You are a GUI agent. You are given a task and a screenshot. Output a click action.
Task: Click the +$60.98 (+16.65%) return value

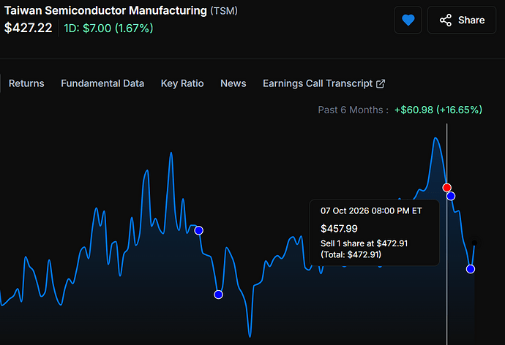pos(438,110)
